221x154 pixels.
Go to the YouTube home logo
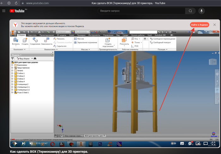[17, 11]
